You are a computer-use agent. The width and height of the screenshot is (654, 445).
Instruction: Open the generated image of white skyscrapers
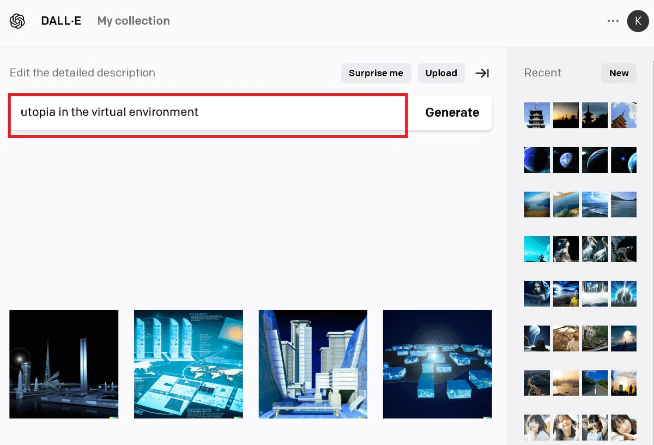313,364
